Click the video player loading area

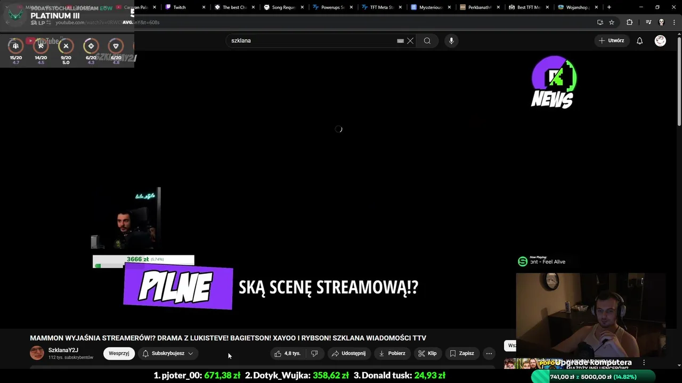(339, 129)
